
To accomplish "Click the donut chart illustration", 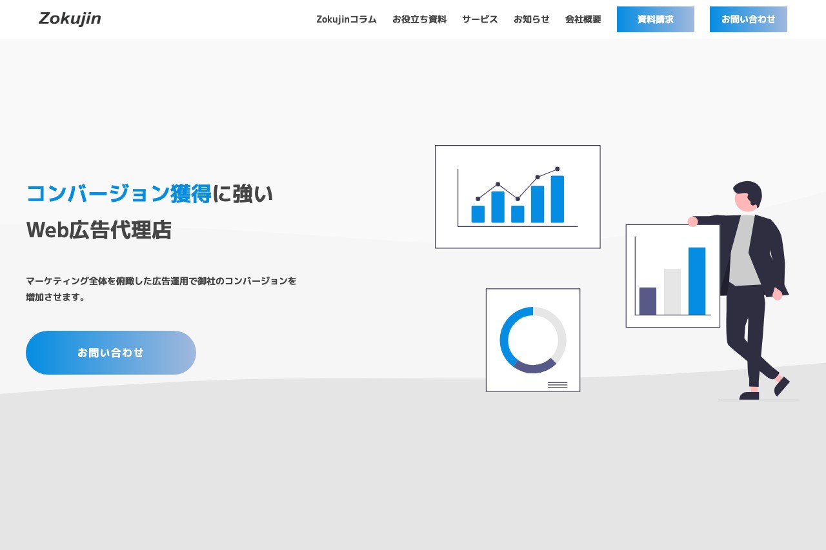I will click(532, 340).
